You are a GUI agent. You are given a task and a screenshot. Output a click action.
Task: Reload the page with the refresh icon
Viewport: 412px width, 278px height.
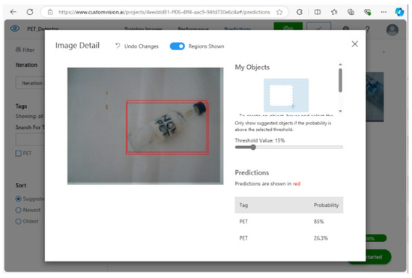point(30,12)
